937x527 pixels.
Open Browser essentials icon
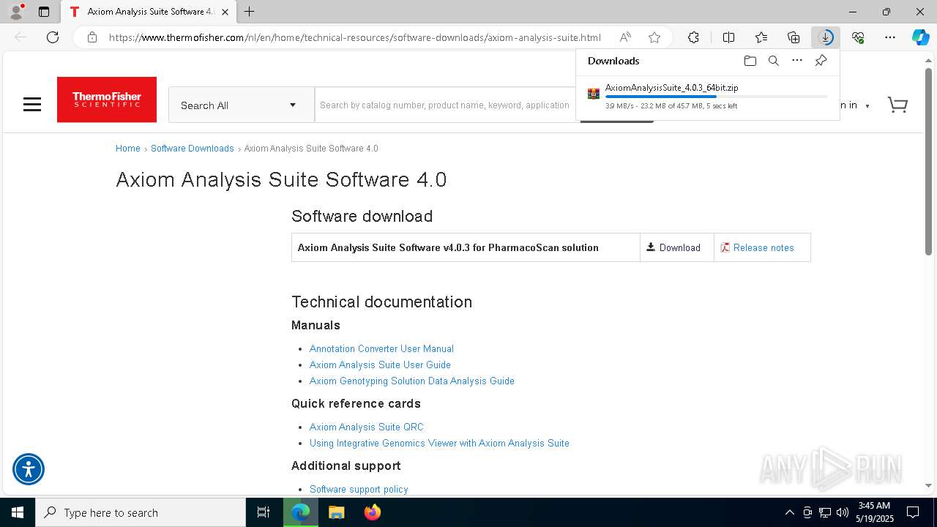(x=858, y=37)
